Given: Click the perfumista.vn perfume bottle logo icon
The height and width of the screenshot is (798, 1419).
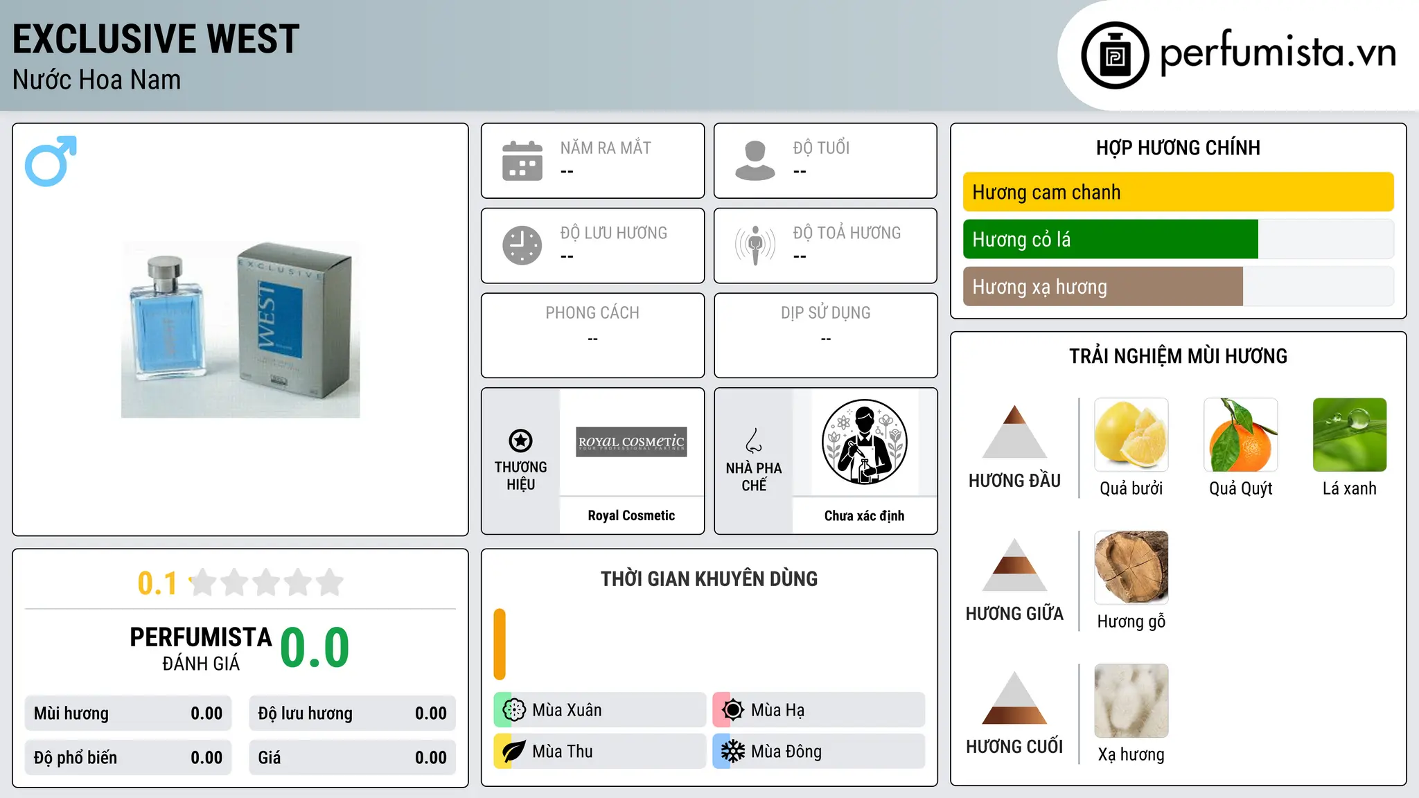Looking at the screenshot, I should [1115, 55].
